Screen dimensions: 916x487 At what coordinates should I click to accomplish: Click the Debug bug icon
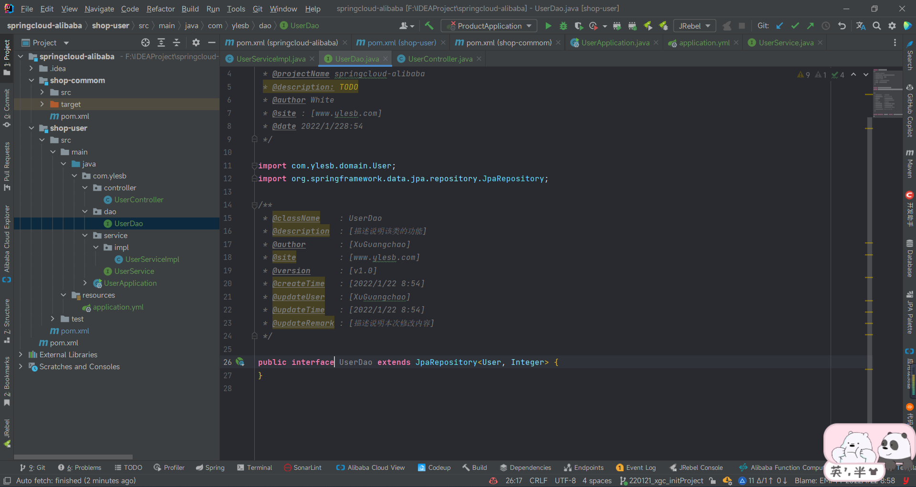(563, 26)
